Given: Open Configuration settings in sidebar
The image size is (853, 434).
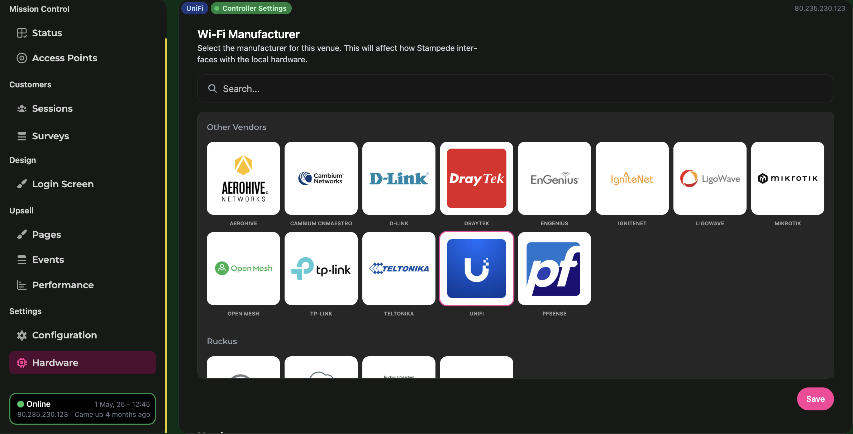Looking at the screenshot, I should tap(65, 335).
